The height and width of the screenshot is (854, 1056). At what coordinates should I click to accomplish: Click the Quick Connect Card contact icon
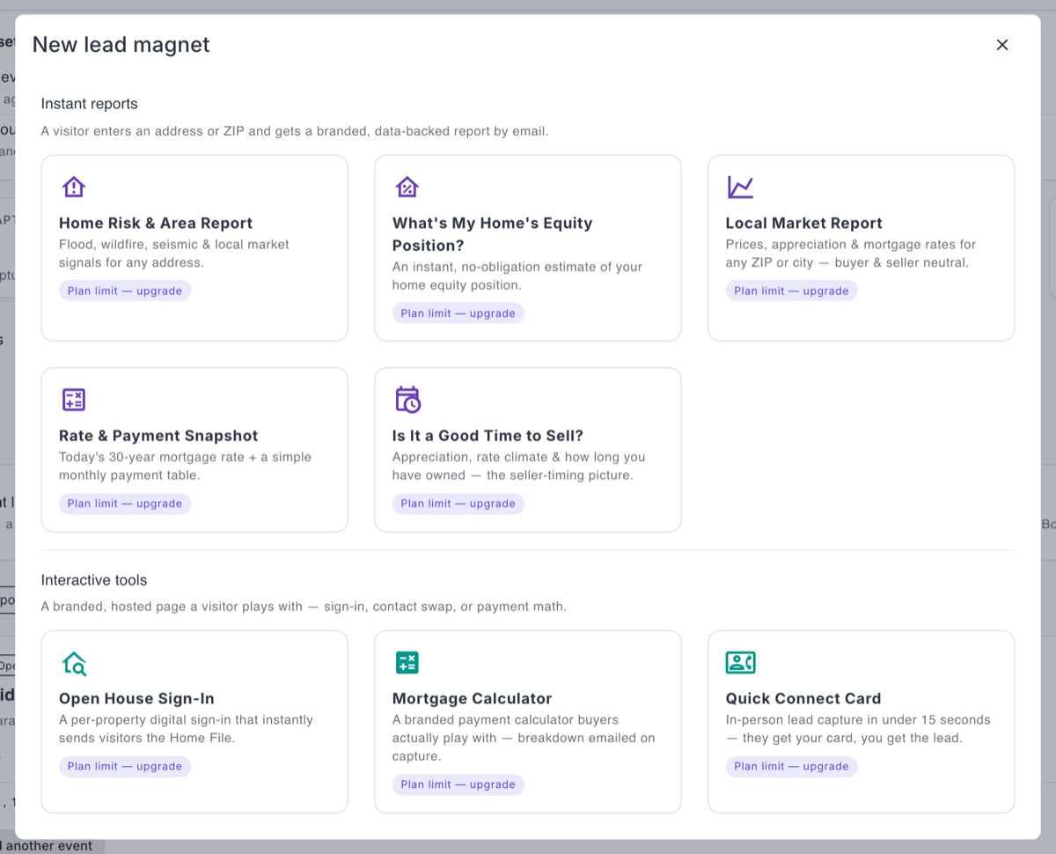pyautogui.click(x=740, y=663)
